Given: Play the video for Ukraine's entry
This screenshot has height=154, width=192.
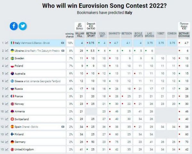Looking at the screenshot, I should [63, 50].
